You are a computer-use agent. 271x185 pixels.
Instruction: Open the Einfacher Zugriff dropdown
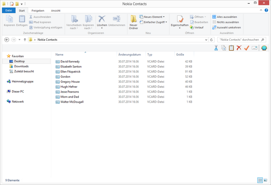coord(153,22)
